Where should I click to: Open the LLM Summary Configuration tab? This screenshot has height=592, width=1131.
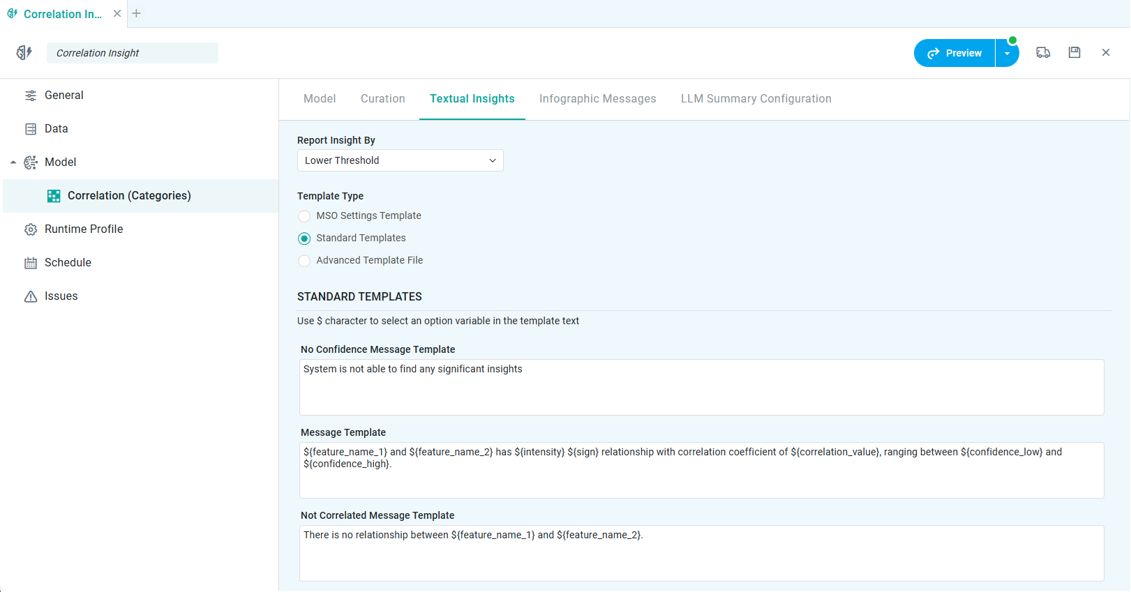(x=756, y=99)
